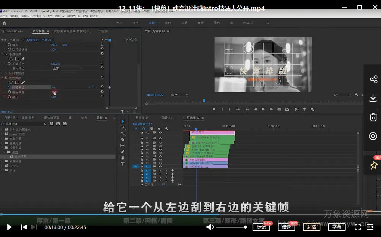Choose the Pen tool in timeline tools
The height and width of the screenshot is (237, 381).
tap(123, 152)
